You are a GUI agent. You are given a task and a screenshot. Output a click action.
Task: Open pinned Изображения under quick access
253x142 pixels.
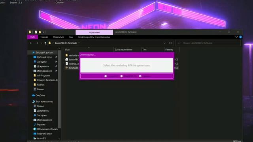click(x=45, y=71)
